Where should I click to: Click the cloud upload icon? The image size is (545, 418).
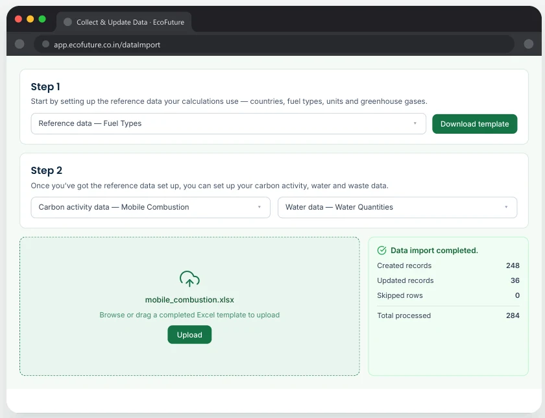click(x=189, y=278)
